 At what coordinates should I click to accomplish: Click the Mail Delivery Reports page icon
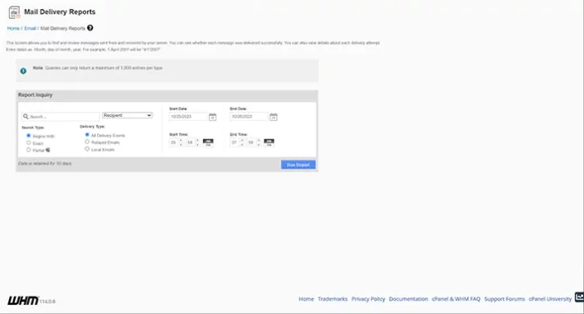[x=14, y=12]
